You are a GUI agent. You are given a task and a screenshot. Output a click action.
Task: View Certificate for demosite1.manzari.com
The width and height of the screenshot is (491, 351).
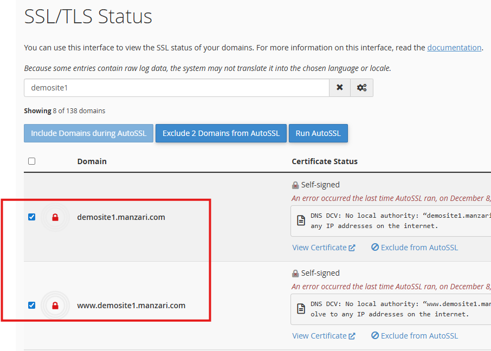[324, 248]
